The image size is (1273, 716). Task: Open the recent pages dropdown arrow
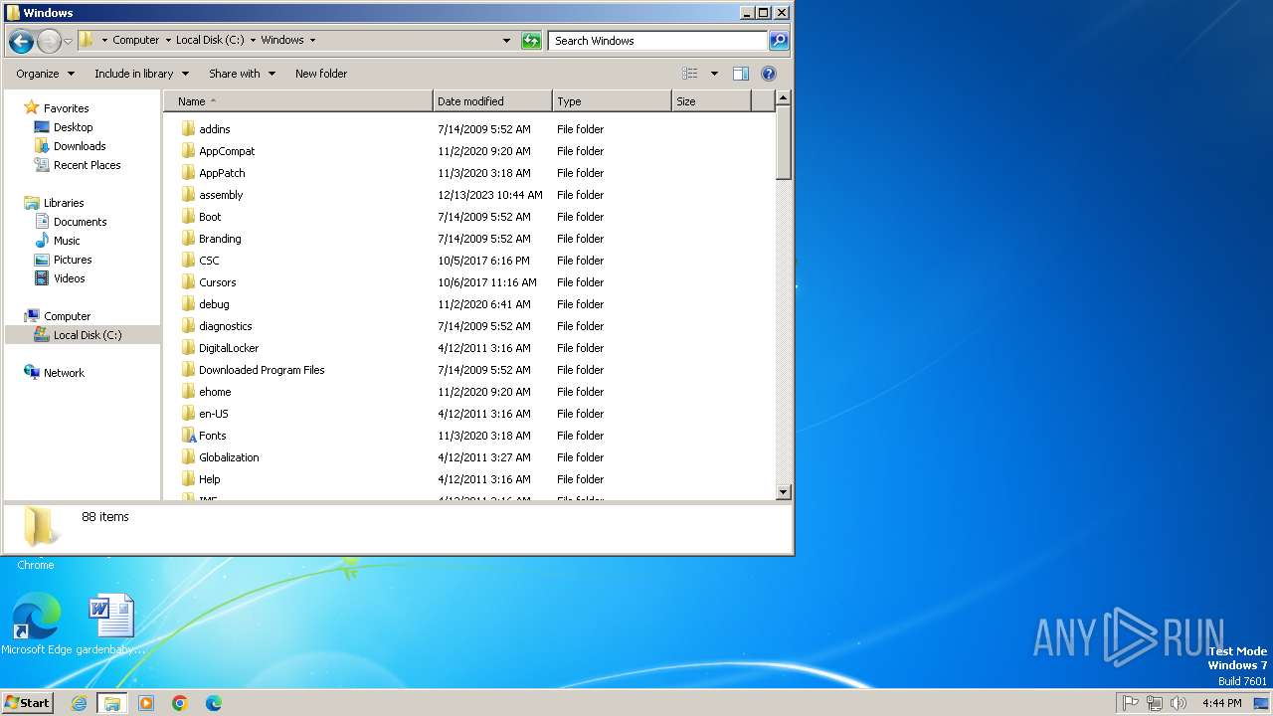68,41
